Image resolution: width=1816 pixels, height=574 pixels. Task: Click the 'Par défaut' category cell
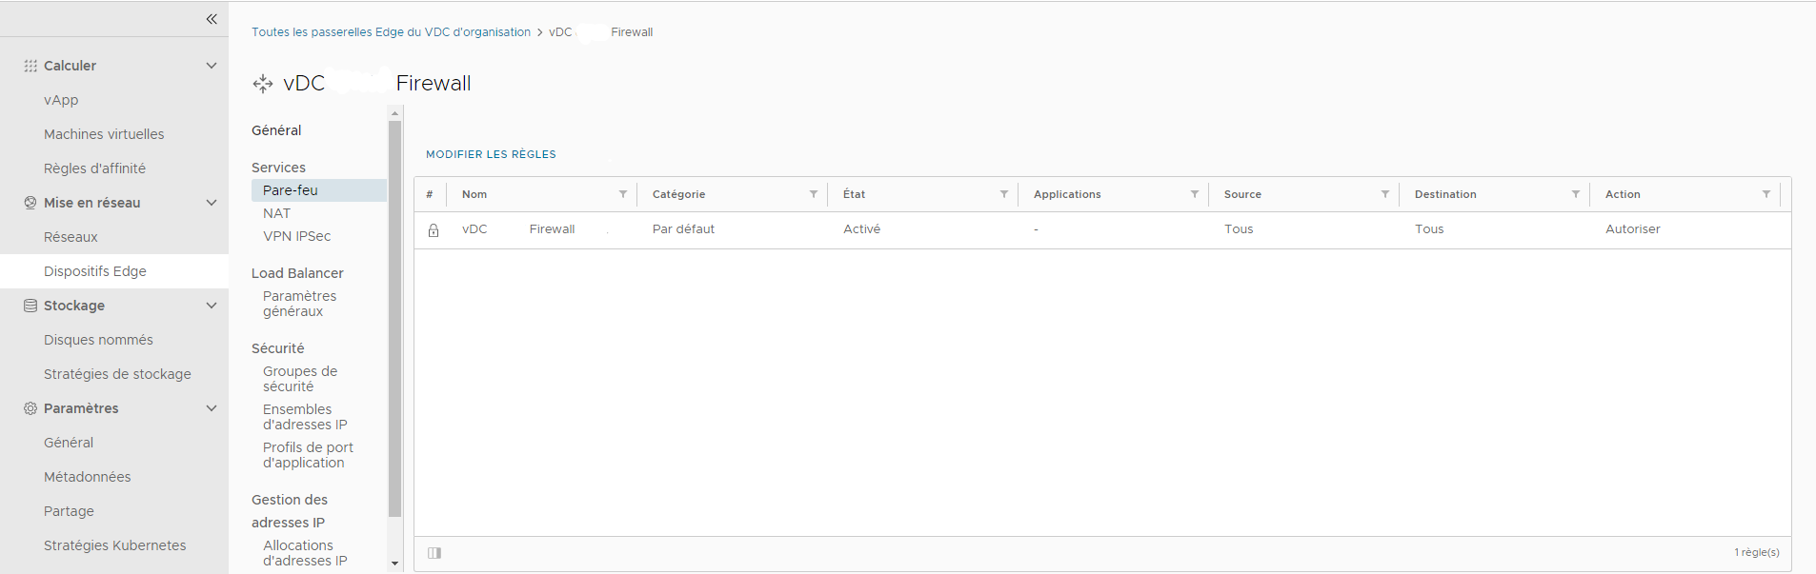tap(683, 229)
